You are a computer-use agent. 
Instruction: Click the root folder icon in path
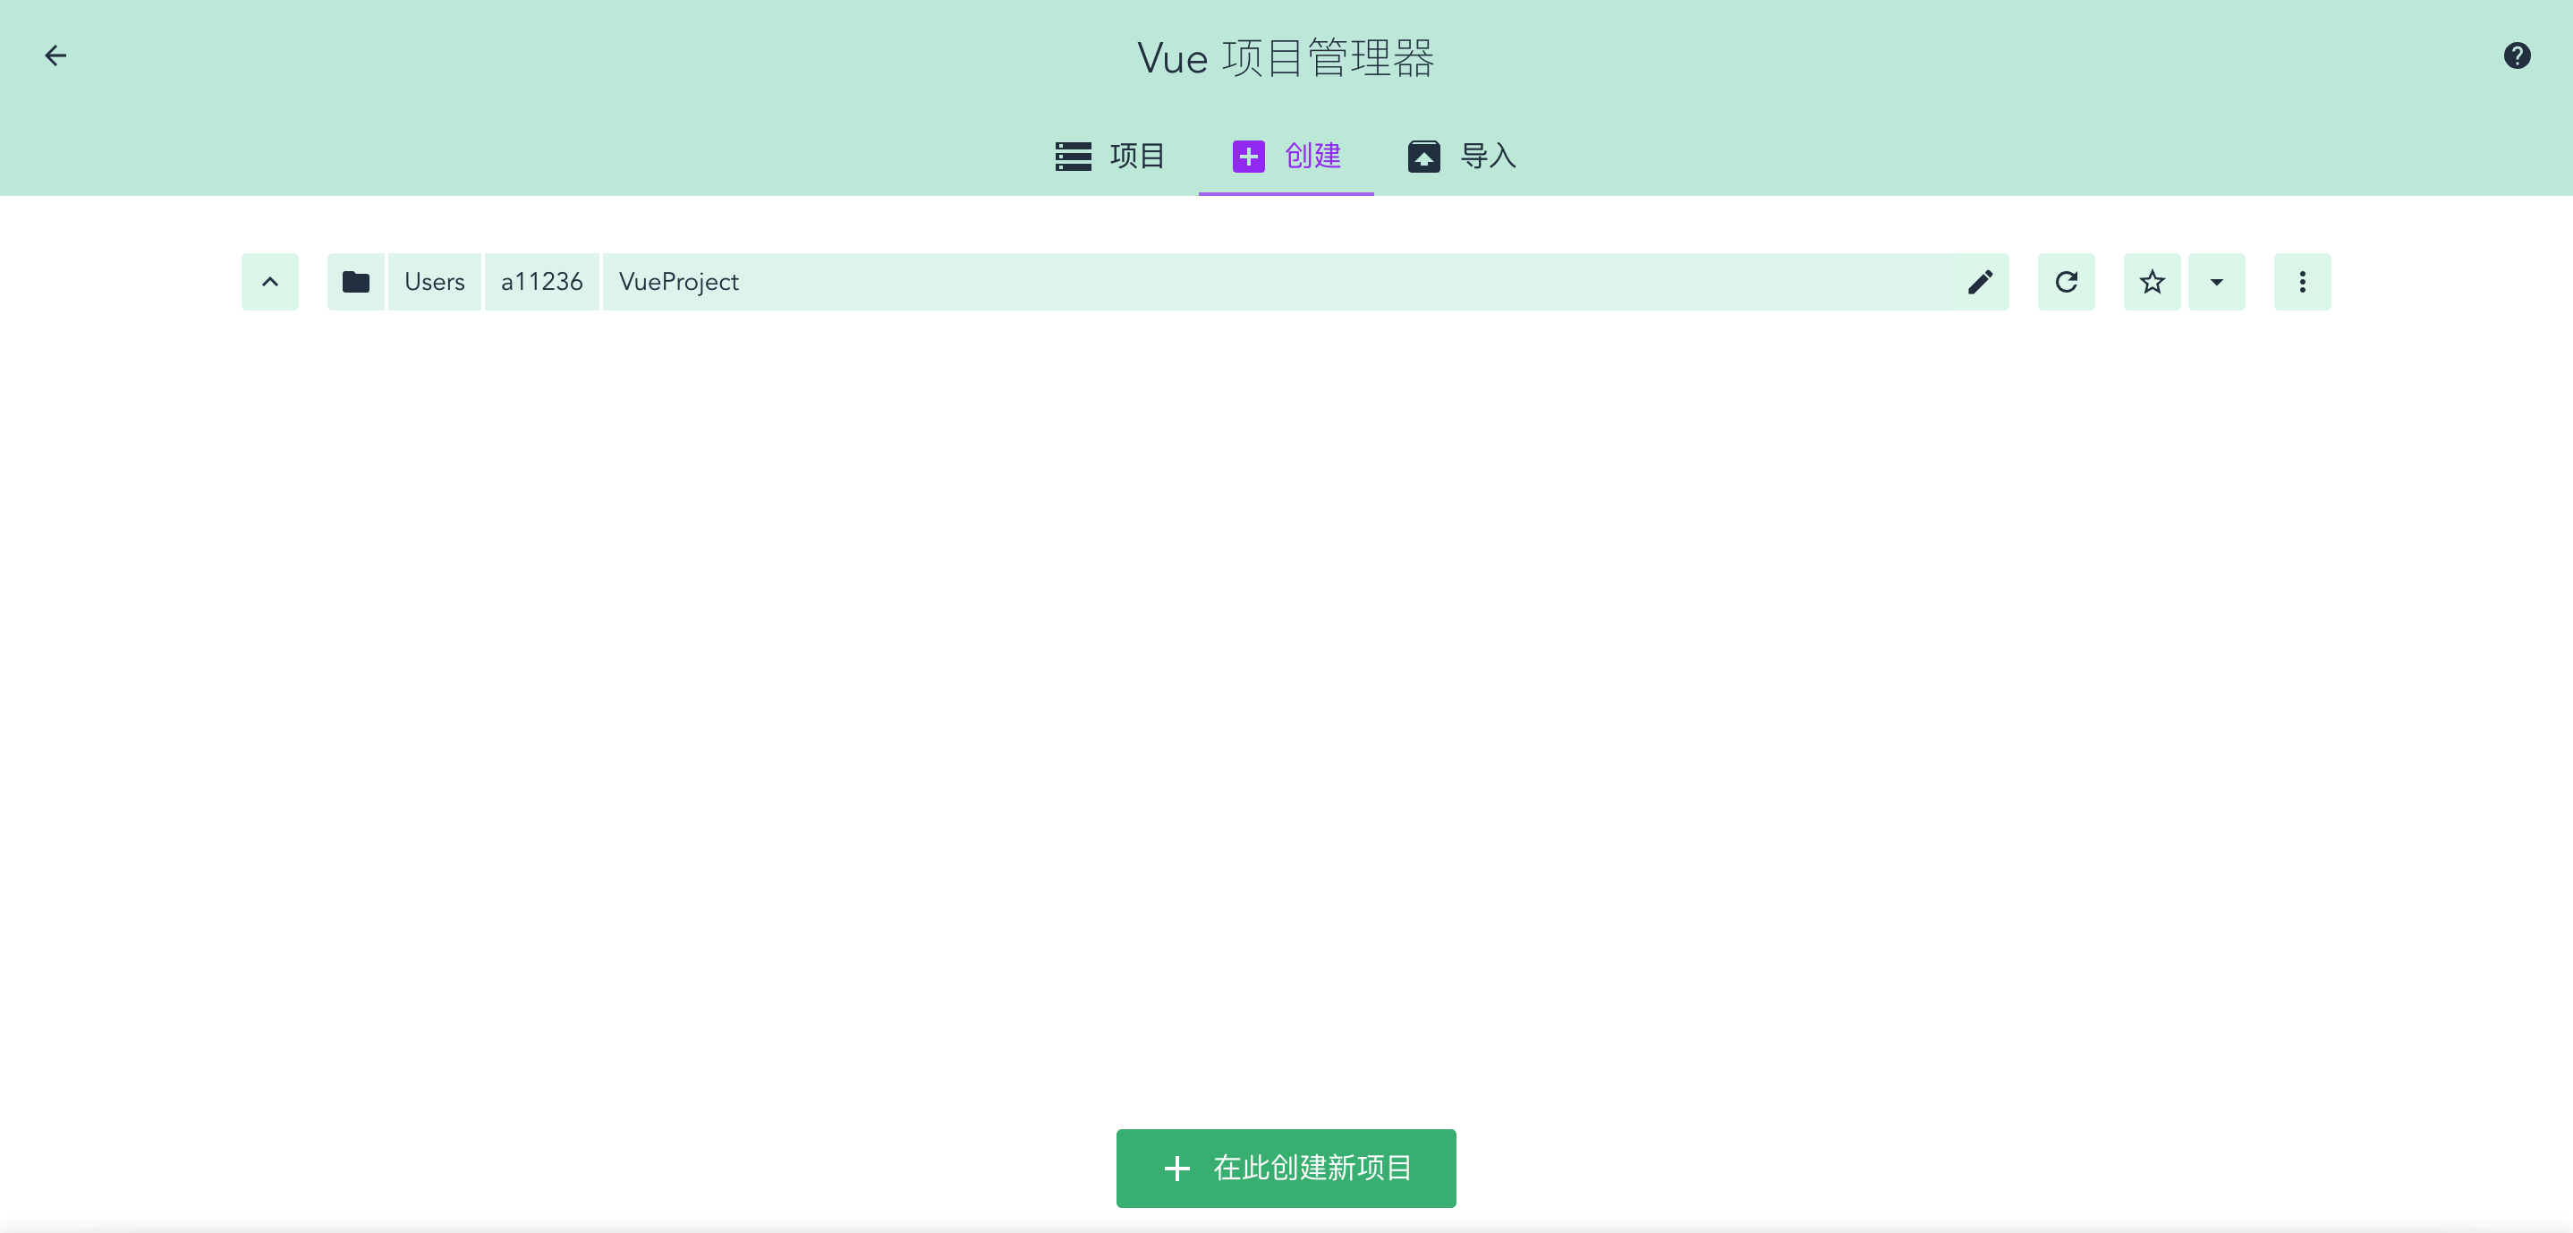[355, 282]
